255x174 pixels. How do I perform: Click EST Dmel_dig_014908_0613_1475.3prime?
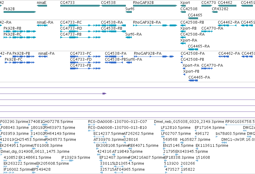[x=35, y=152]
